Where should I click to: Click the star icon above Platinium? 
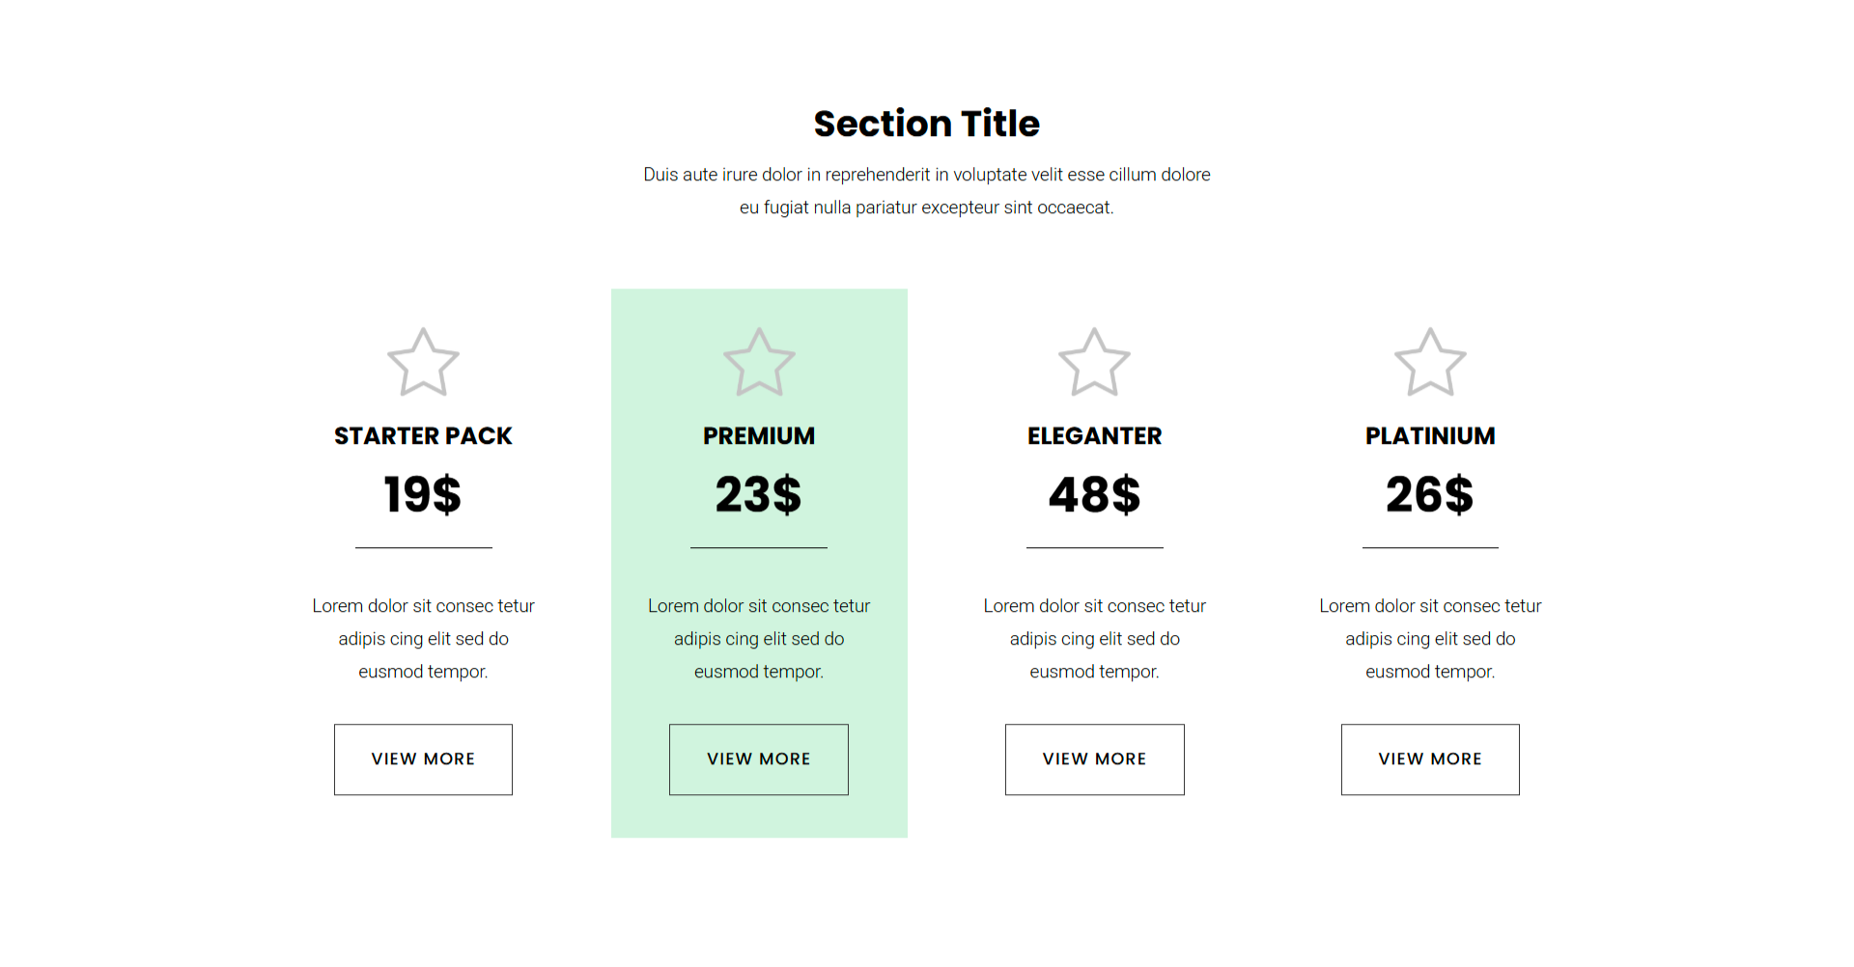coord(1430,363)
